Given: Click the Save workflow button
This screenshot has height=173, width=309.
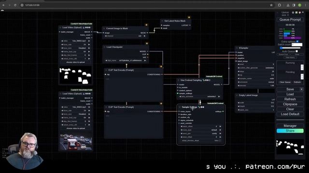Looking at the screenshot, I should [x=288, y=89].
